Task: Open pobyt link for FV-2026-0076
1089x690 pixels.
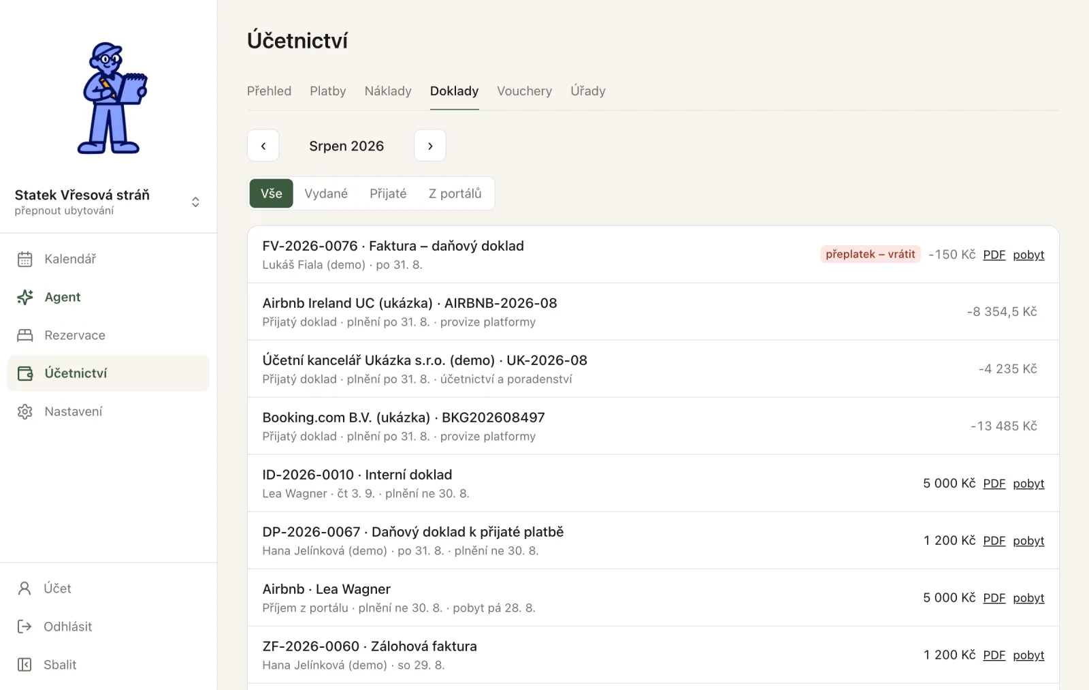Action: pyautogui.click(x=1028, y=255)
